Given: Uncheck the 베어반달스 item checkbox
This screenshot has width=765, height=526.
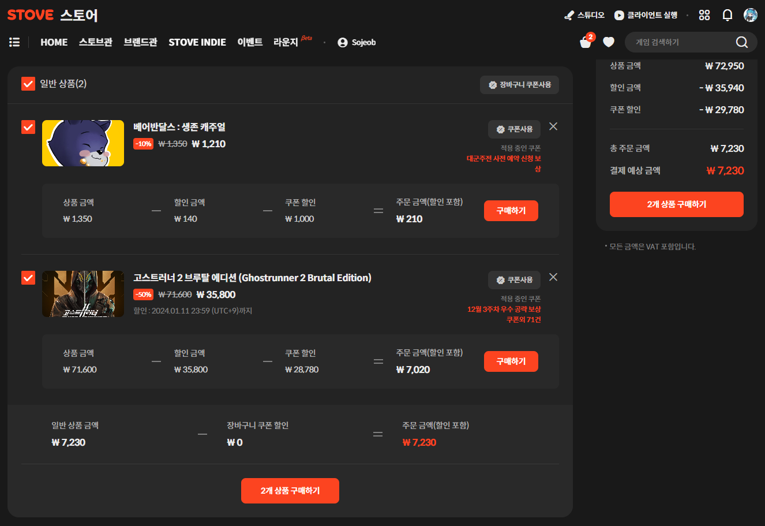Looking at the screenshot, I should pos(28,127).
